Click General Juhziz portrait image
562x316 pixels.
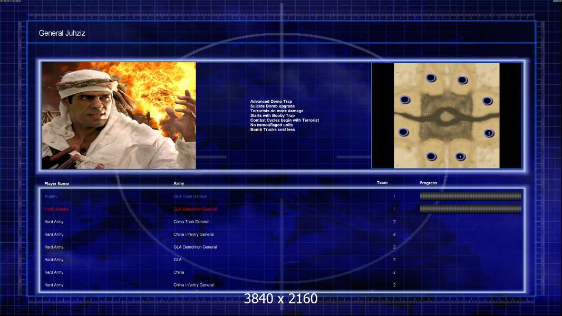(x=119, y=115)
